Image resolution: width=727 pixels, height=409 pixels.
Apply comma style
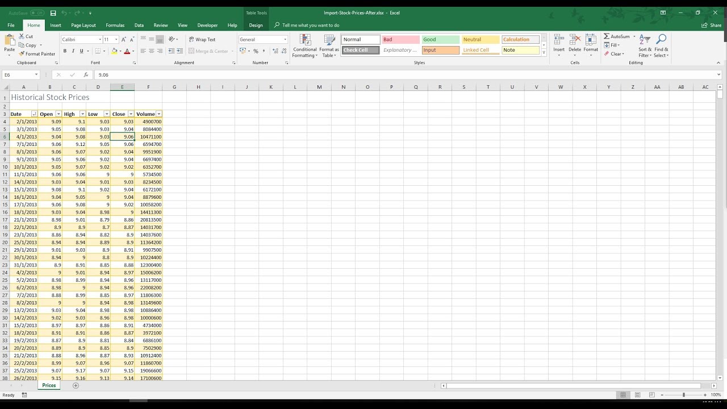point(264,51)
